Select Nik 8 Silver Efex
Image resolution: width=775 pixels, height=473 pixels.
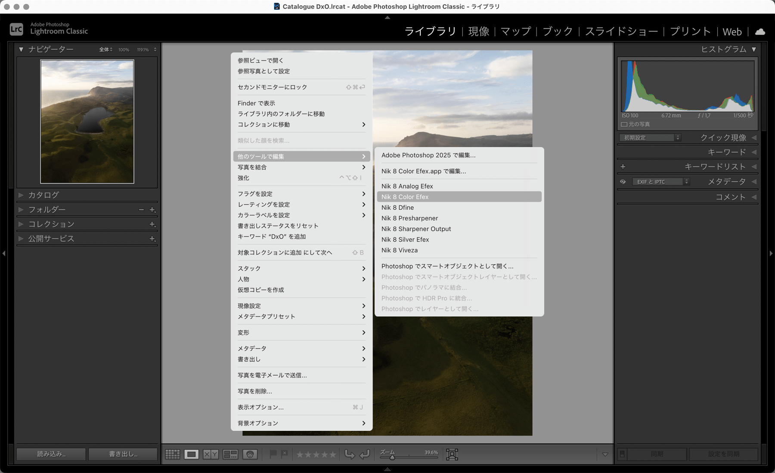pos(459,240)
